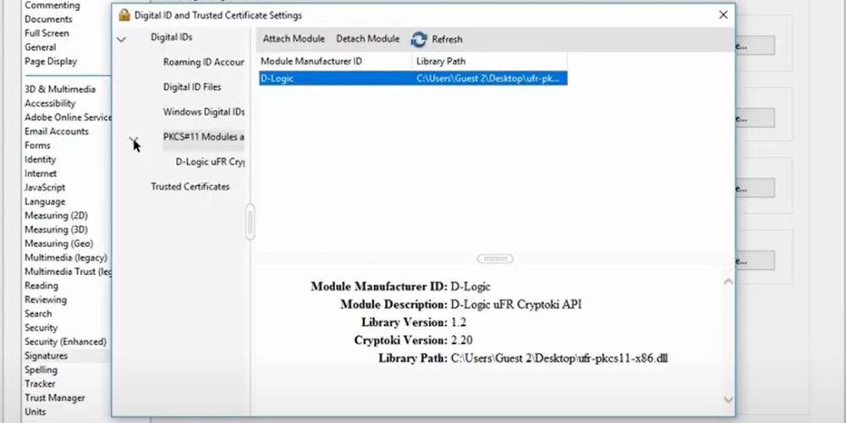846x423 pixels.
Task: Select Accessibility category in Preferences
Action: coord(50,103)
